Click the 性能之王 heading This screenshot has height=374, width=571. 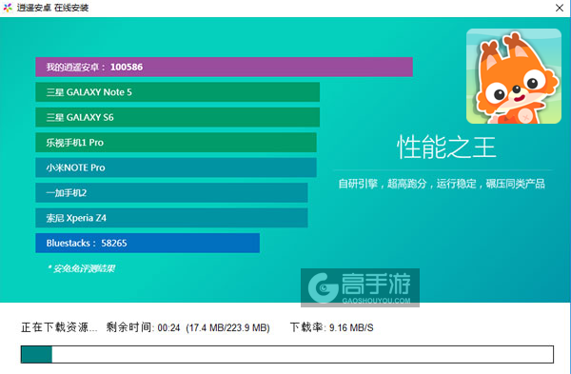point(446,148)
